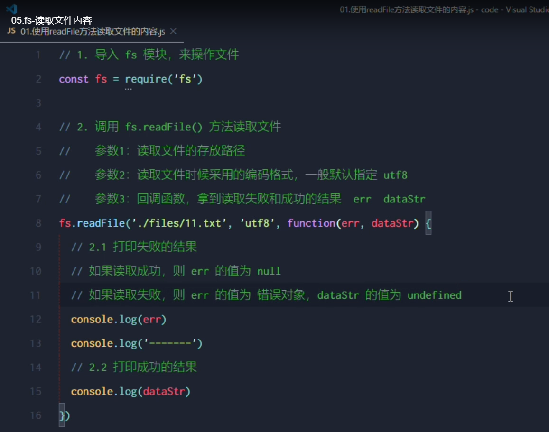Click line number 8 in gutter
This screenshot has height=432, width=549.
[x=38, y=223]
